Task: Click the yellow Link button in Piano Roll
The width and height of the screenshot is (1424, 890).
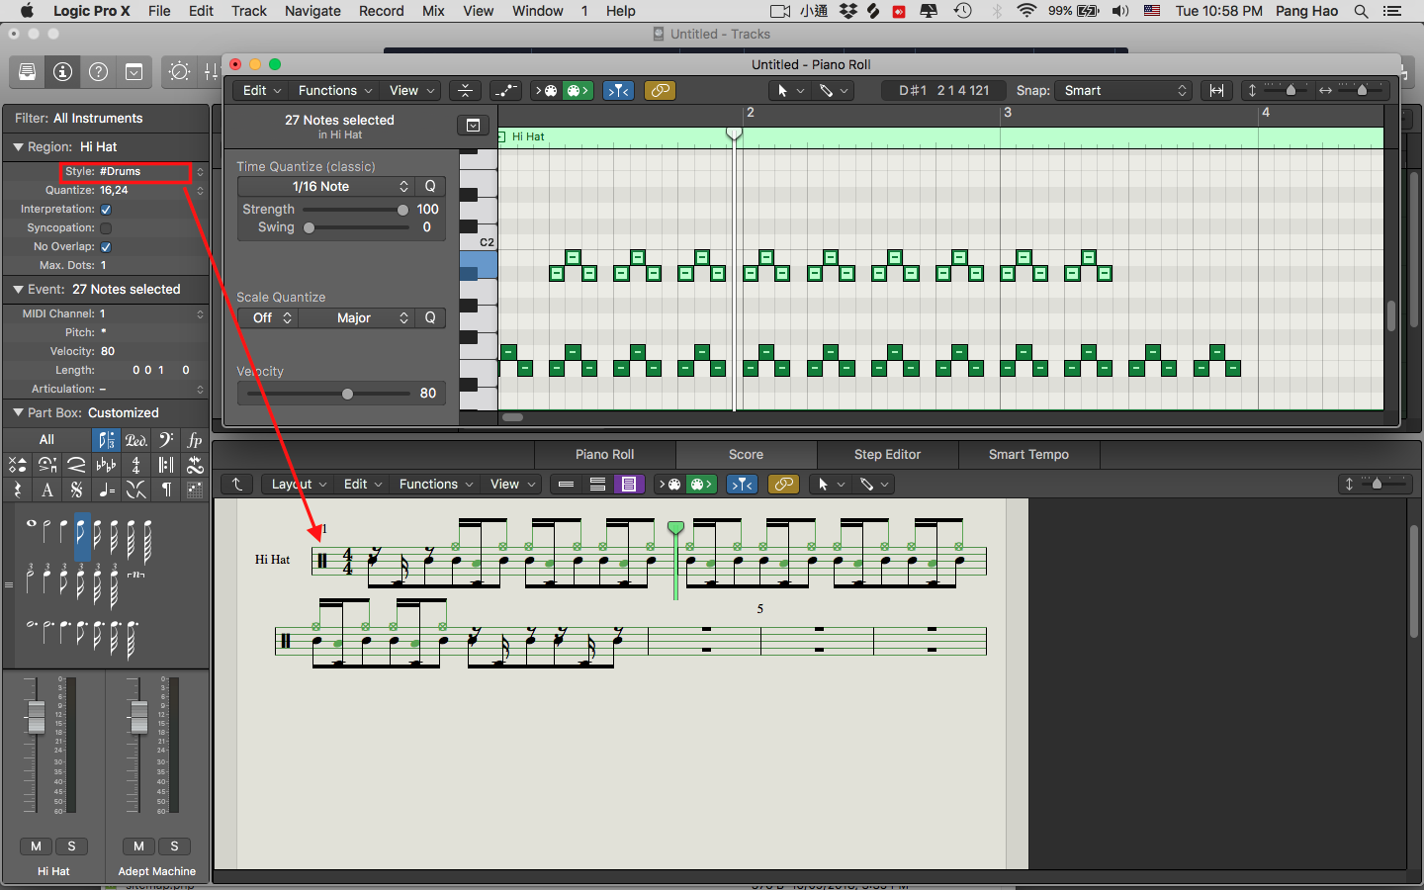Action: (660, 90)
